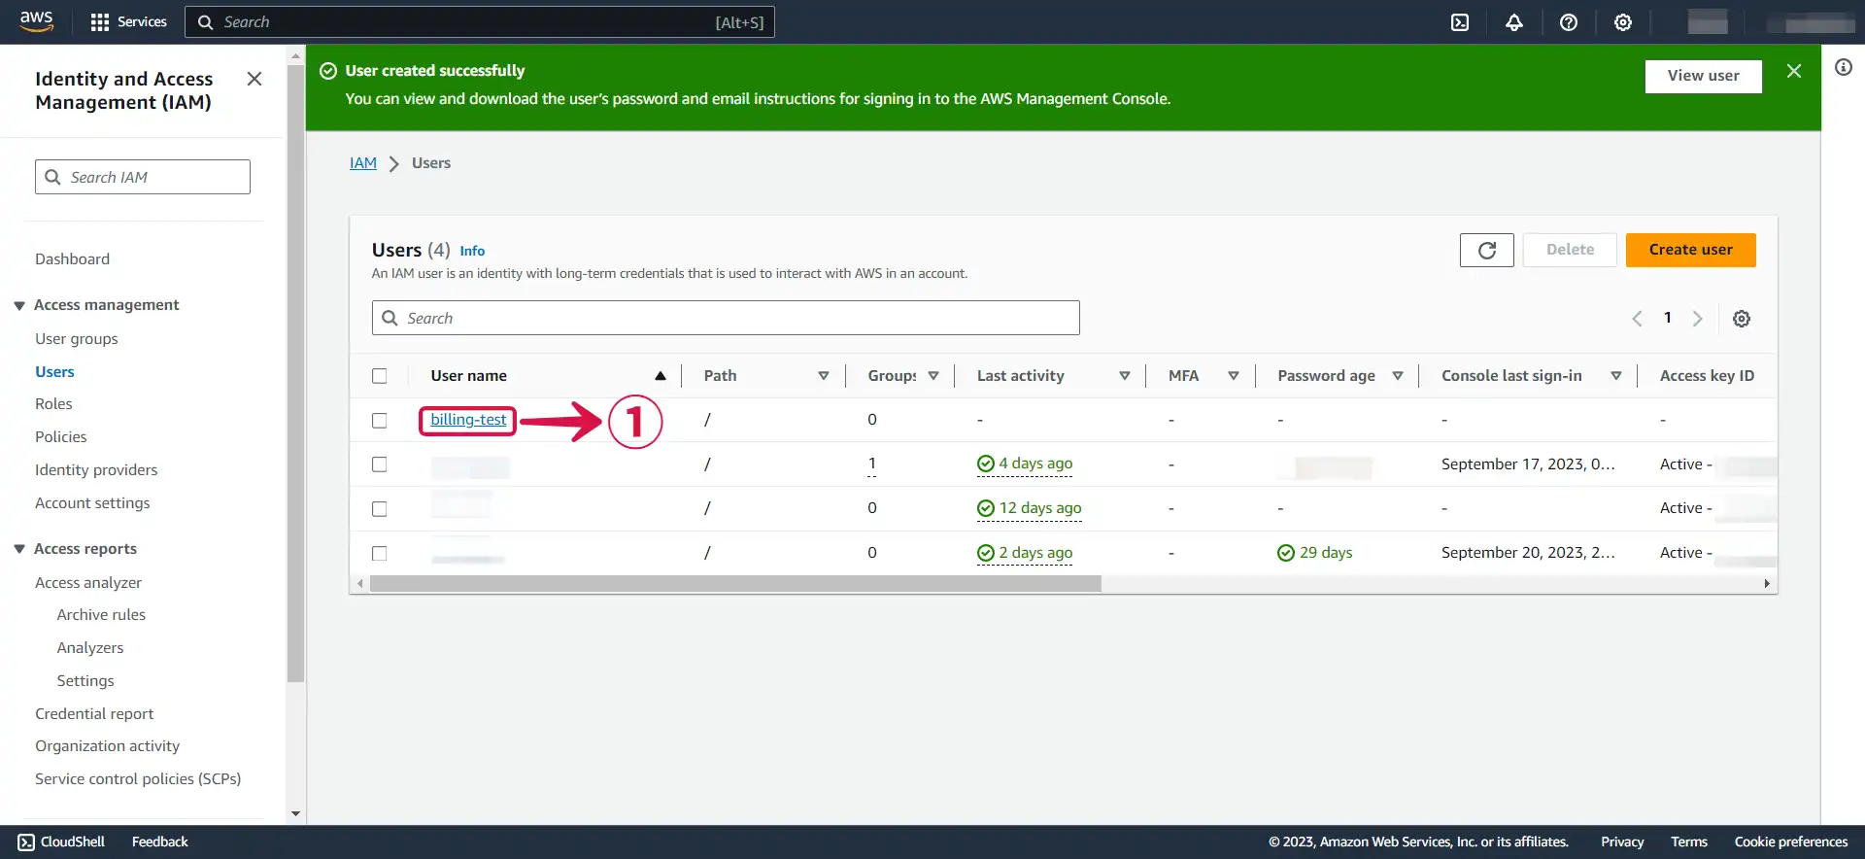Sort by User name ascending arrow
The width and height of the screenshot is (1865, 859).
point(661,376)
